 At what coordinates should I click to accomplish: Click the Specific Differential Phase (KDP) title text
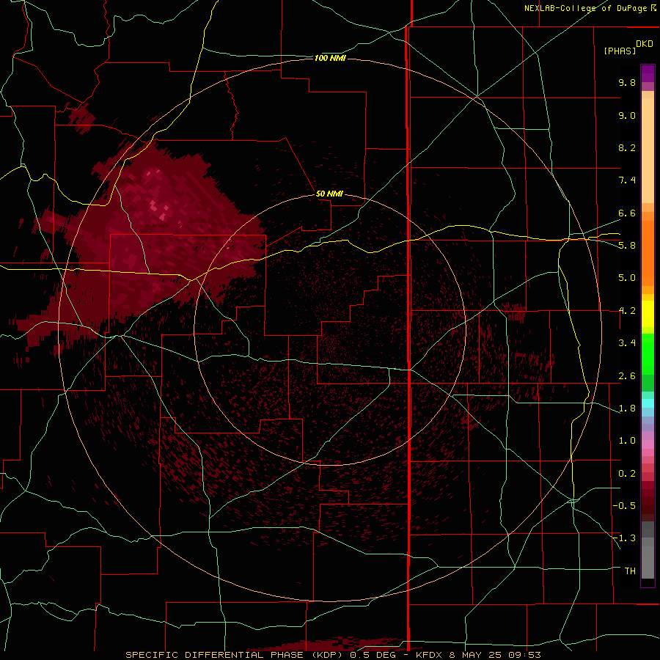click(x=235, y=655)
